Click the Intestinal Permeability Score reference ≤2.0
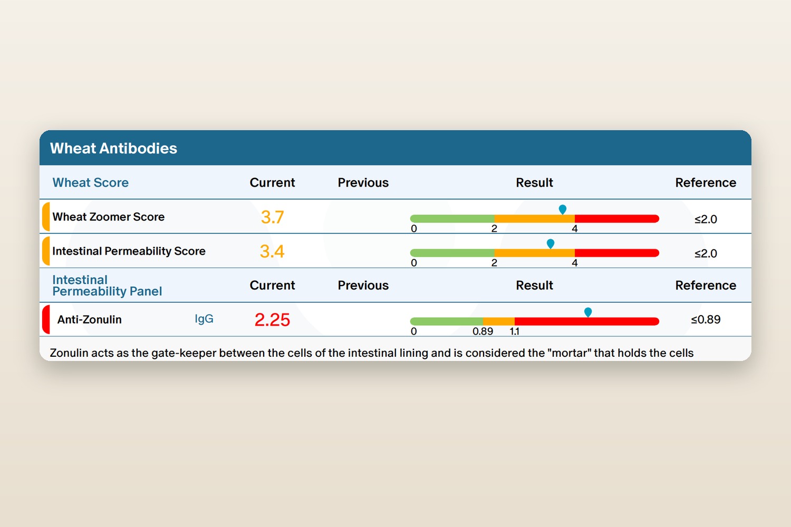 pos(706,253)
